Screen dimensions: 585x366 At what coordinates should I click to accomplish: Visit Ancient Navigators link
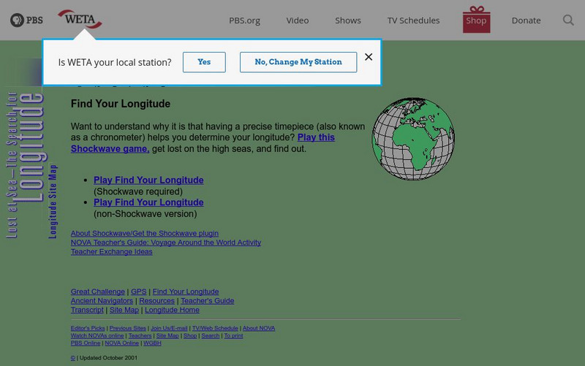(102, 301)
